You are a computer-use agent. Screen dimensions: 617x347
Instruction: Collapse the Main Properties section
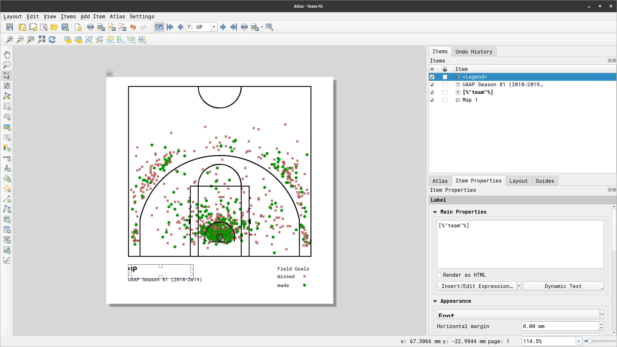[435, 212]
